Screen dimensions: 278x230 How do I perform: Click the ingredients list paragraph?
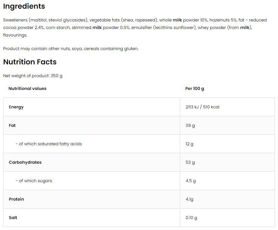coord(135,27)
